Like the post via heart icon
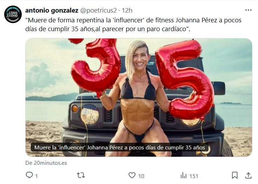Viewport: 258px width, 184px height. [x=132, y=175]
